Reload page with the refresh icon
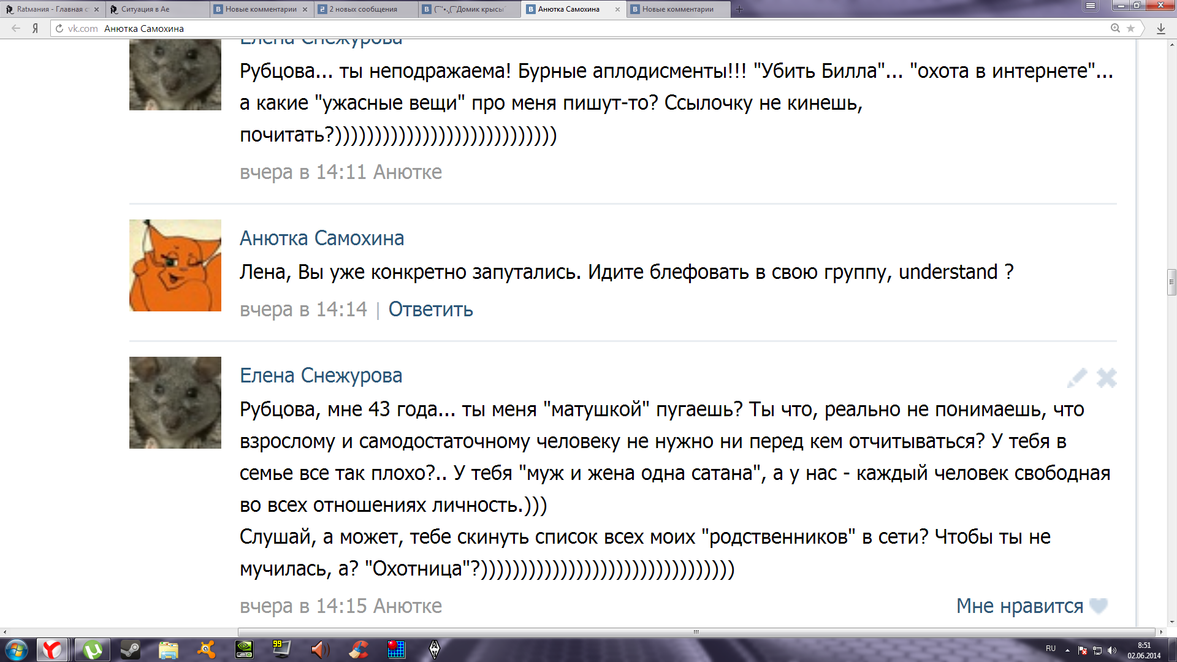 pos(59,28)
